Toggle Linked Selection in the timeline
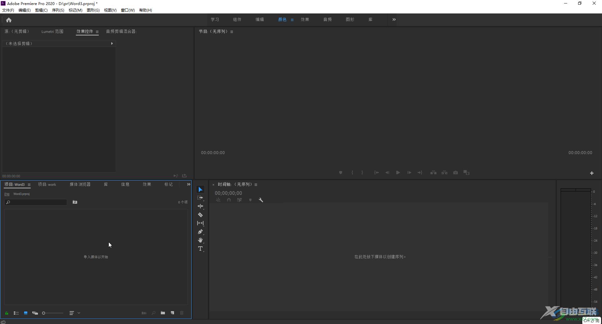 pyautogui.click(x=240, y=200)
